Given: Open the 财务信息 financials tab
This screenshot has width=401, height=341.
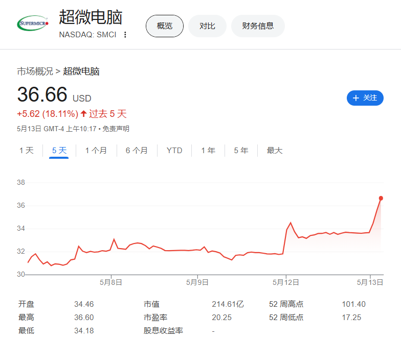Looking at the screenshot, I should click(258, 26).
